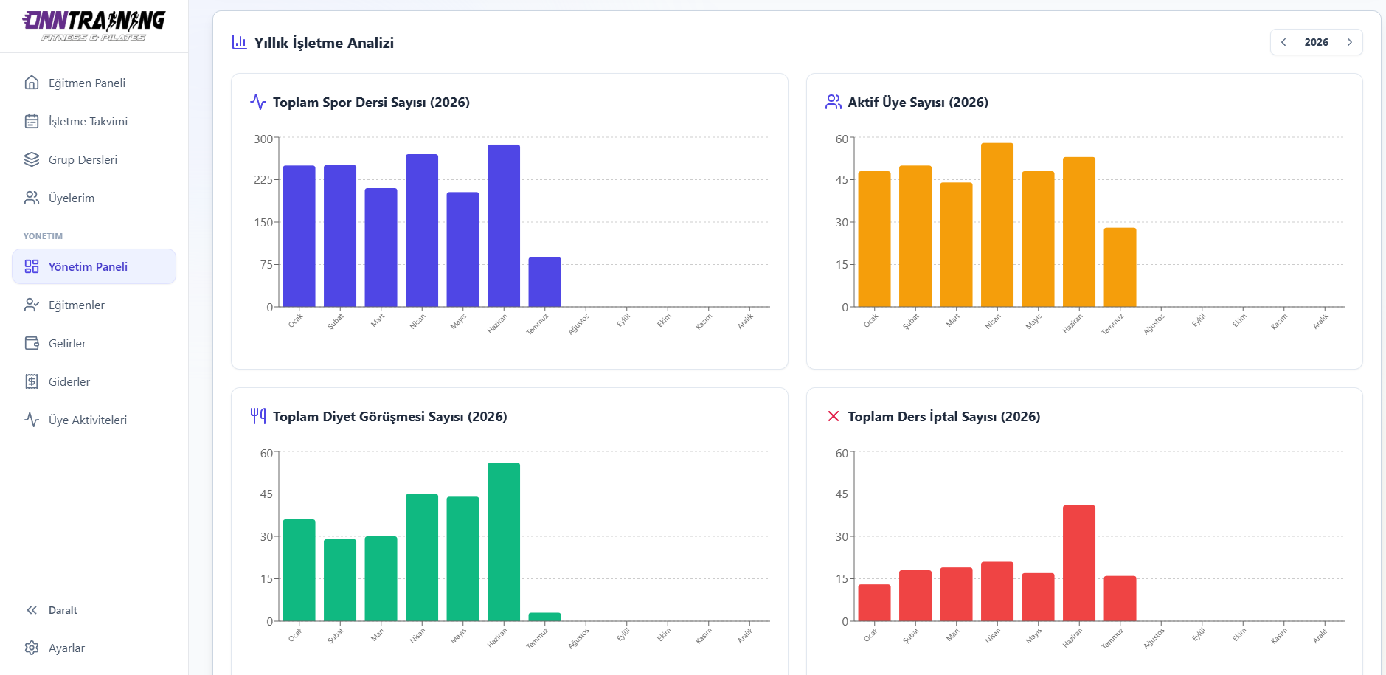Screen dimensions: 1386x675
Task: Open the Giderler page link
Action: pyautogui.click(x=94, y=381)
